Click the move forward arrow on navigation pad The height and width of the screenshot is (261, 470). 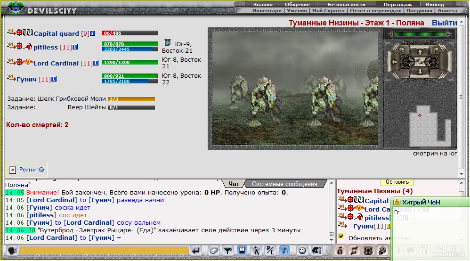420,52
